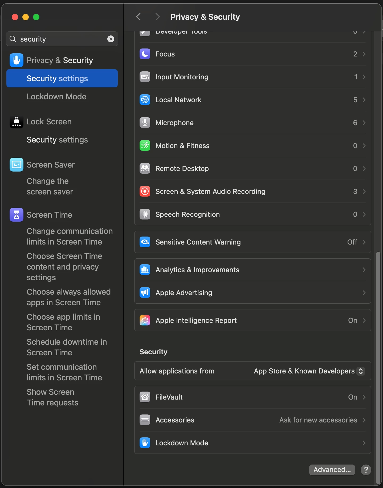The width and height of the screenshot is (383, 488).
Task: Open Set communication limits in Screen Time
Action: (64, 372)
